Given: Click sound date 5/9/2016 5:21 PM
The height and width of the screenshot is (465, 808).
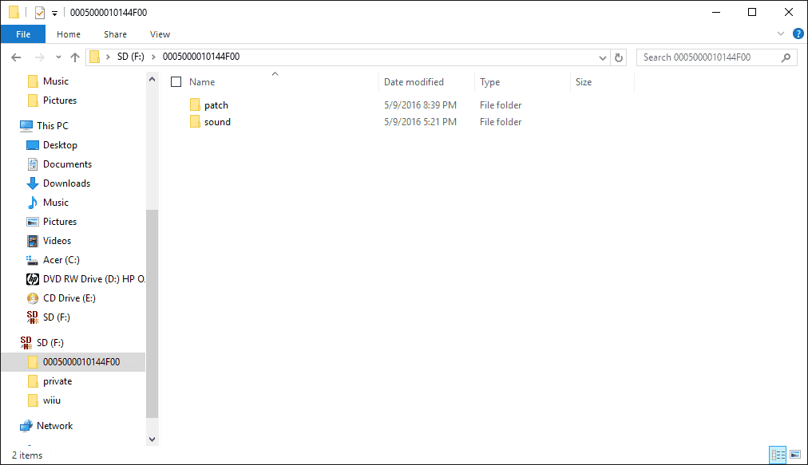Looking at the screenshot, I should (420, 122).
